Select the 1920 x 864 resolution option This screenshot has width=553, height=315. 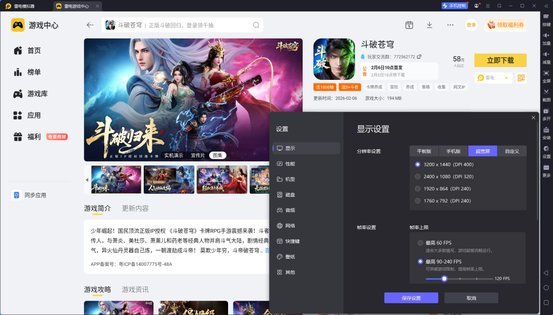tap(443, 189)
